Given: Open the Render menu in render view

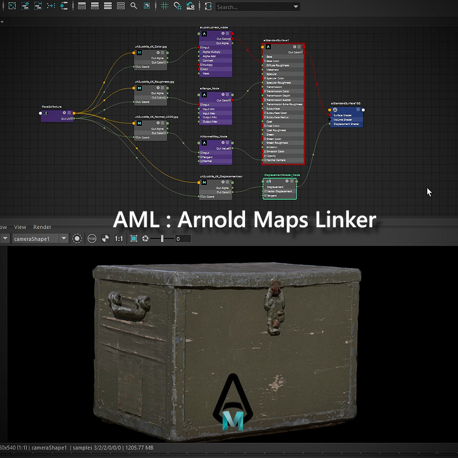Looking at the screenshot, I should pyautogui.click(x=42, y=227).
